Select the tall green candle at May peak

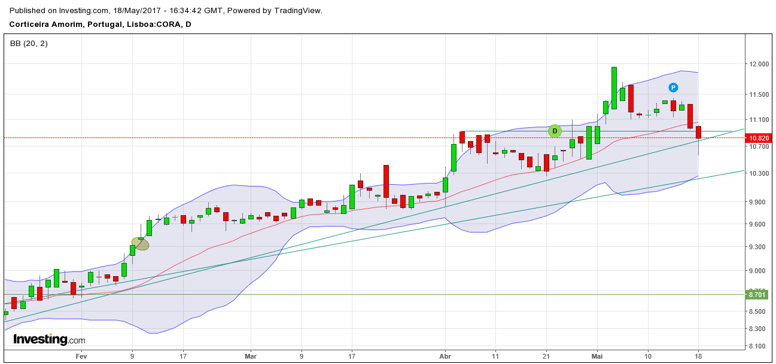tap(614, 88)
